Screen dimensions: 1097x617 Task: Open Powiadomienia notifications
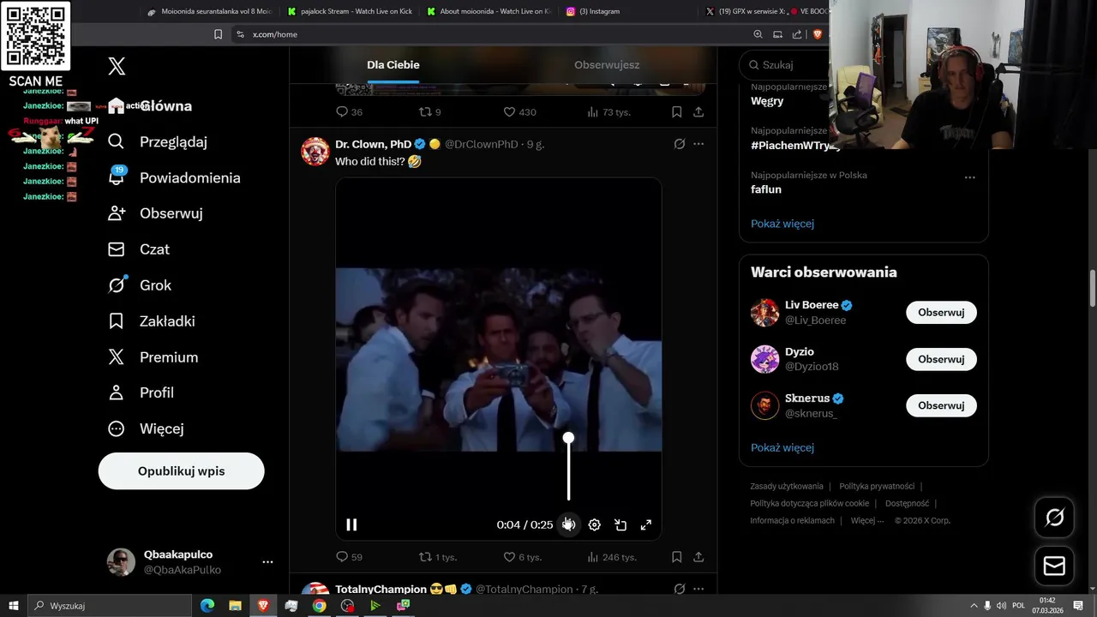[174, 178]
